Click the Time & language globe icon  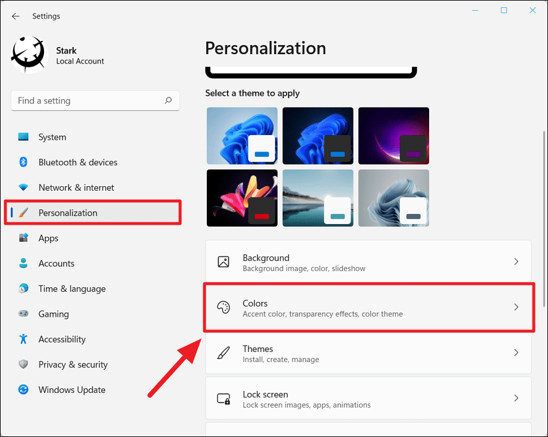point(23,288)
